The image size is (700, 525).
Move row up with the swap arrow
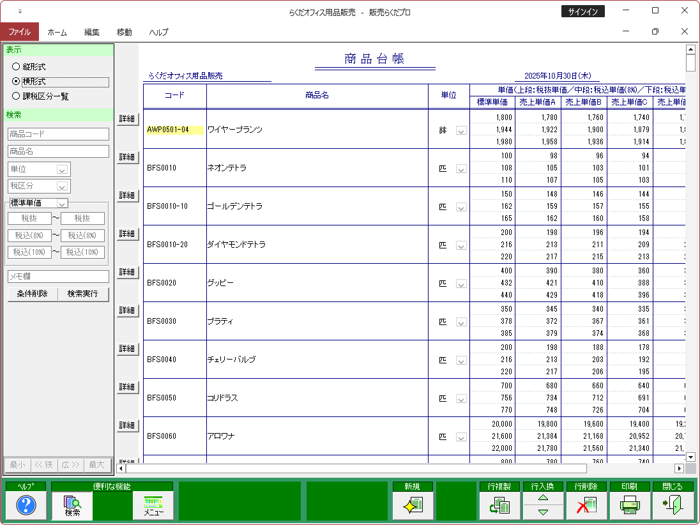(x=543, y=498)
